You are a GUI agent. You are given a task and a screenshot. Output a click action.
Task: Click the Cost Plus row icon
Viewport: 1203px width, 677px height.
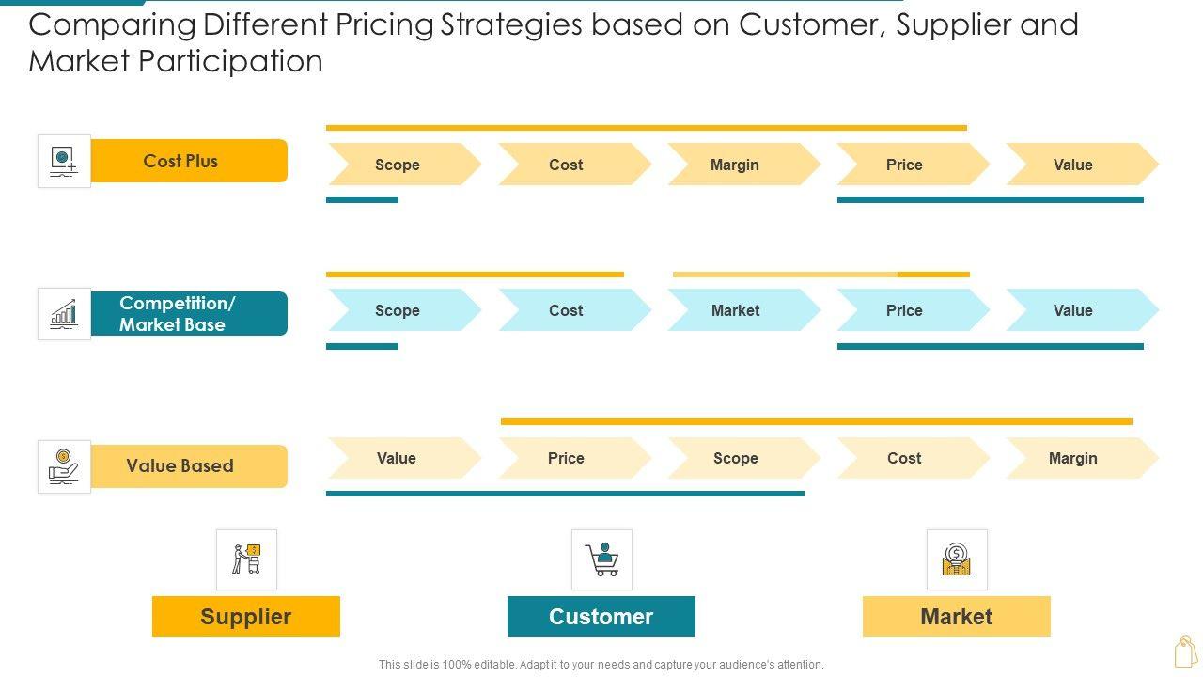(64, 161)
